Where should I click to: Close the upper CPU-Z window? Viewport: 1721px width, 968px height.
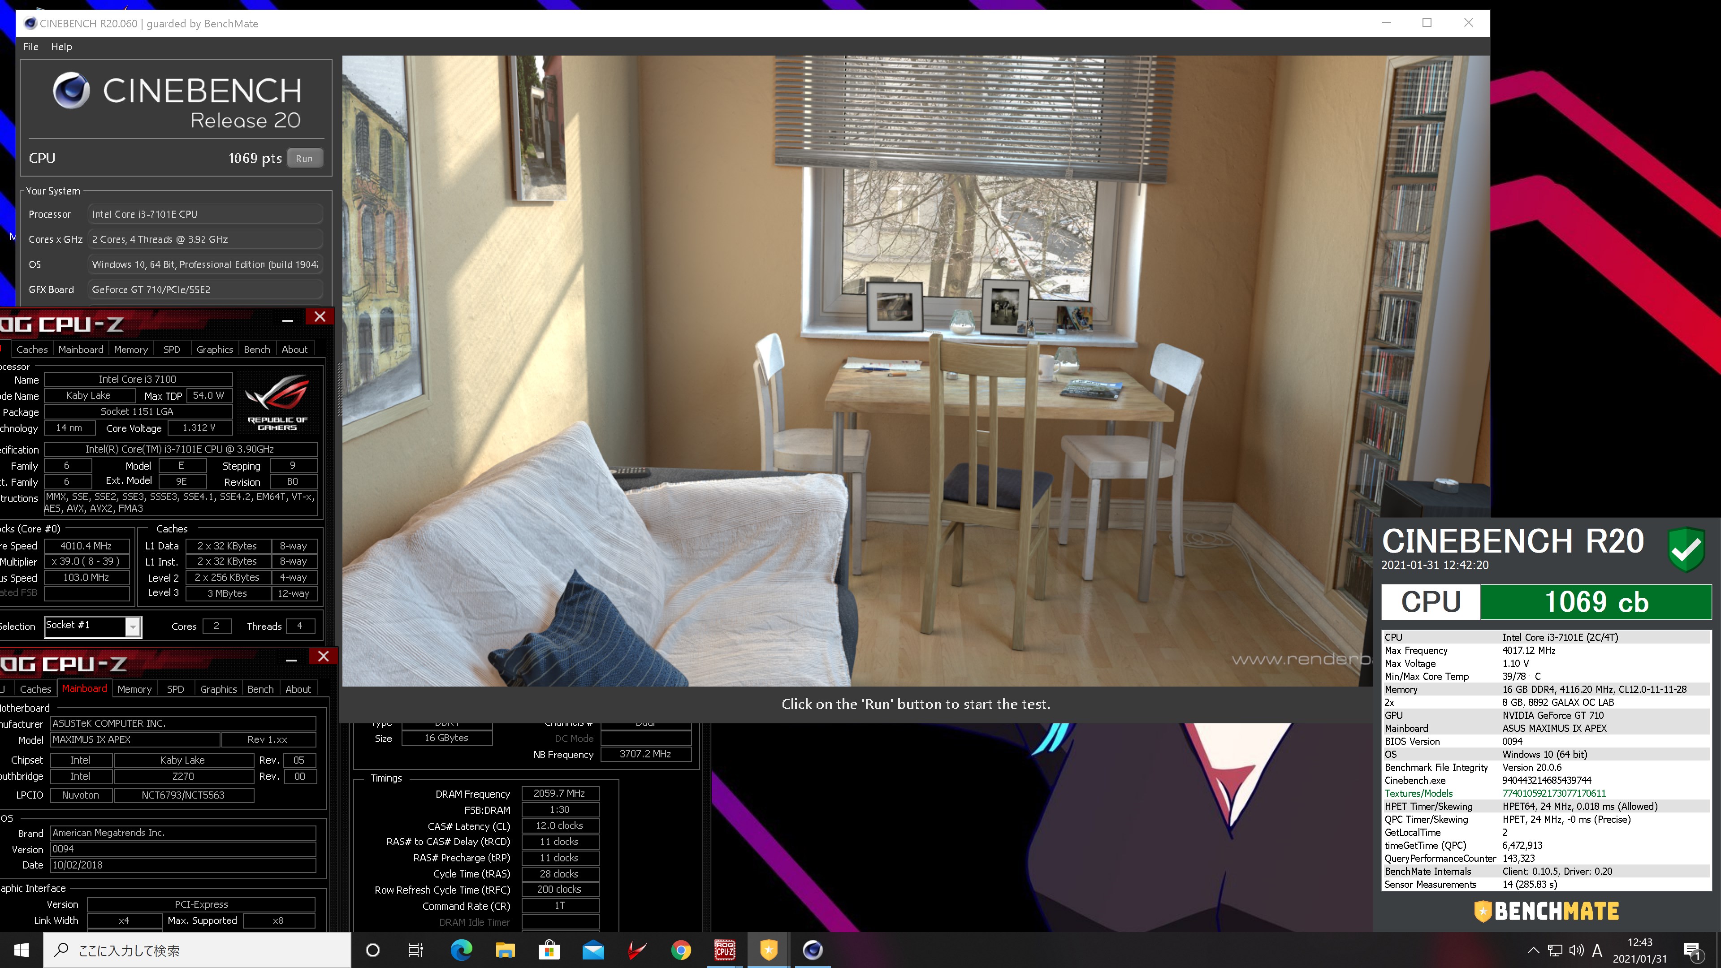(x=320, y=317)
